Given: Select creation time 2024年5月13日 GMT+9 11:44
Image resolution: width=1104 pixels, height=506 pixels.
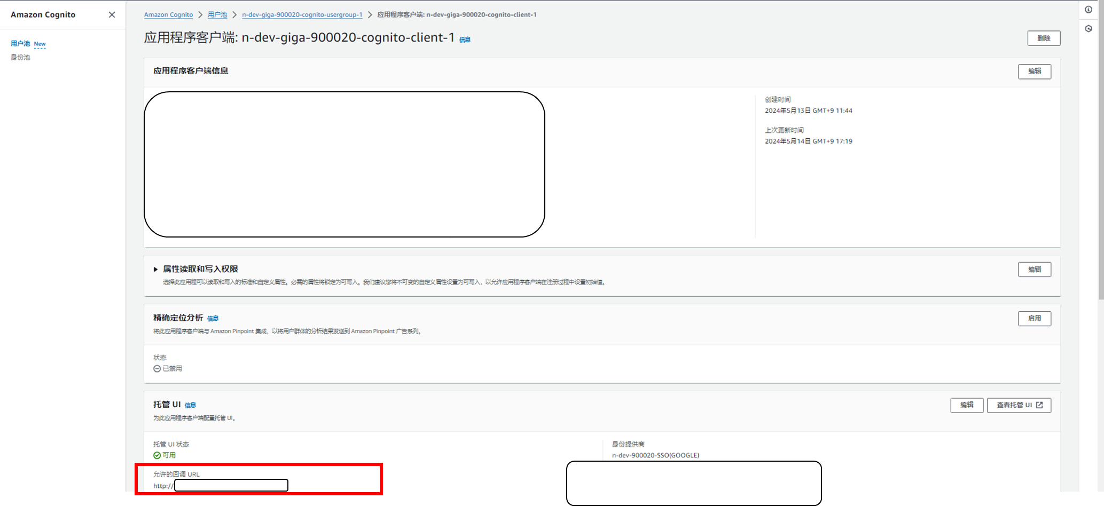Looking at the screenshot, I should [x=809, y=111].
